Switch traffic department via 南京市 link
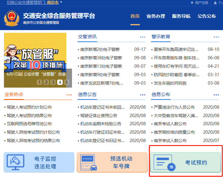Viewport: 223px width, 177px height. (53, 2)
